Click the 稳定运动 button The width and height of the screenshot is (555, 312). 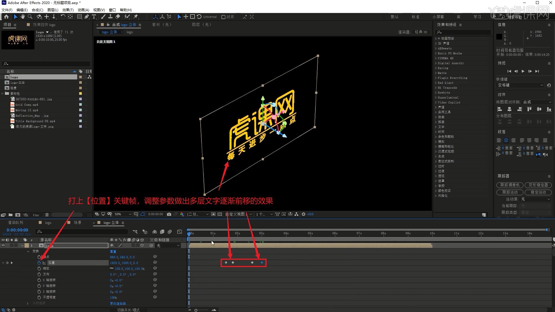538,192
